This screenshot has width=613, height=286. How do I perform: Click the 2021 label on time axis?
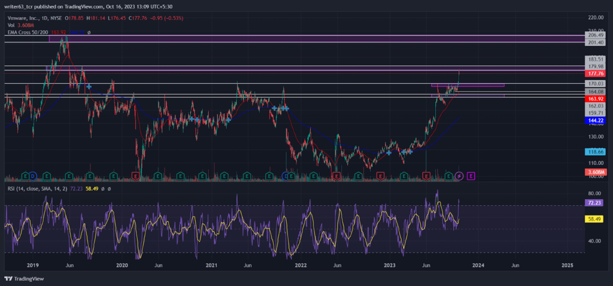point(211,265)
